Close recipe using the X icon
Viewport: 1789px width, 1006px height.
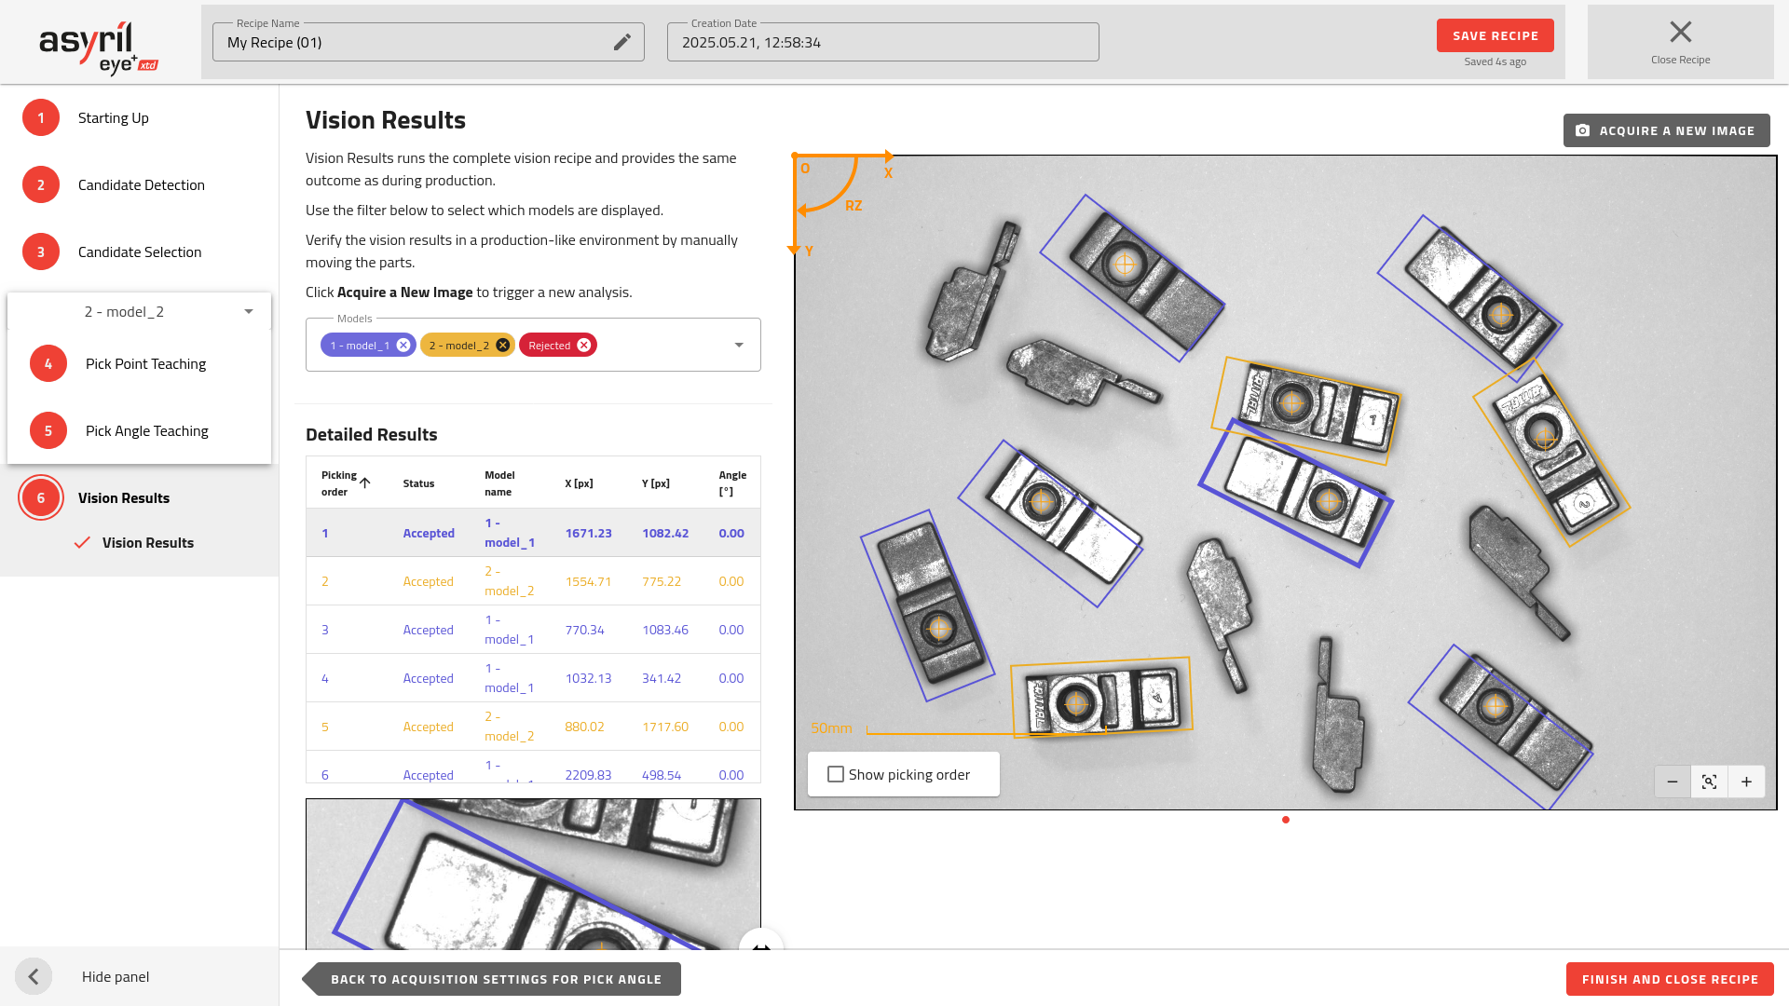click(1680, 32)
